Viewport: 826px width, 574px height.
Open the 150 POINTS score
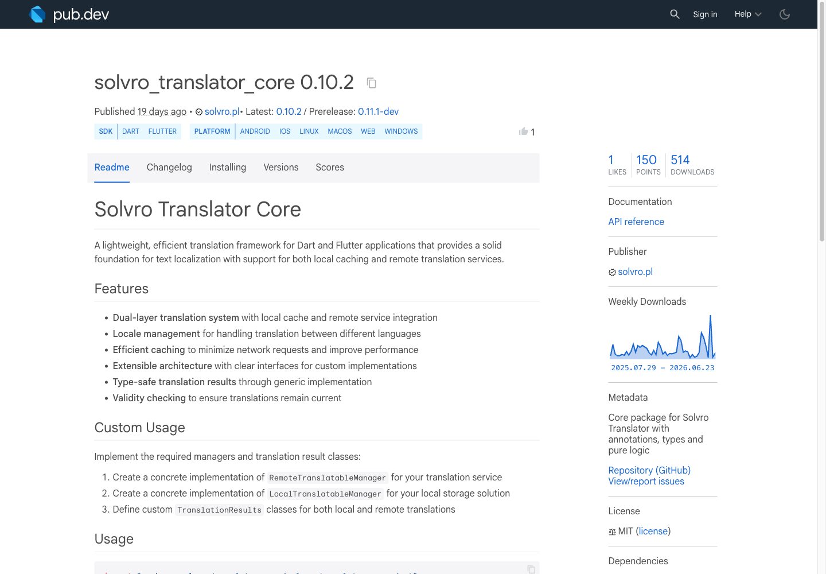click(x=648, y=165)
